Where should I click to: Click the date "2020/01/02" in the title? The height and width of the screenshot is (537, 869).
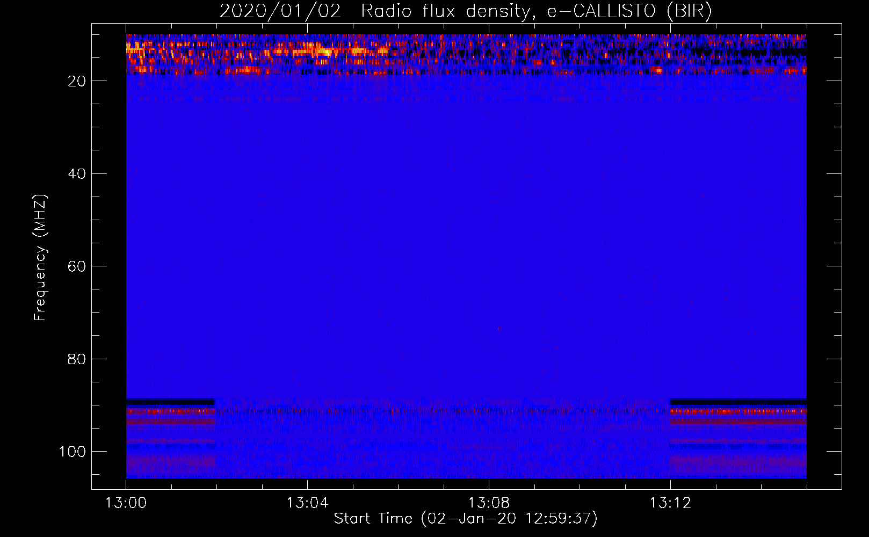(280, 11)
